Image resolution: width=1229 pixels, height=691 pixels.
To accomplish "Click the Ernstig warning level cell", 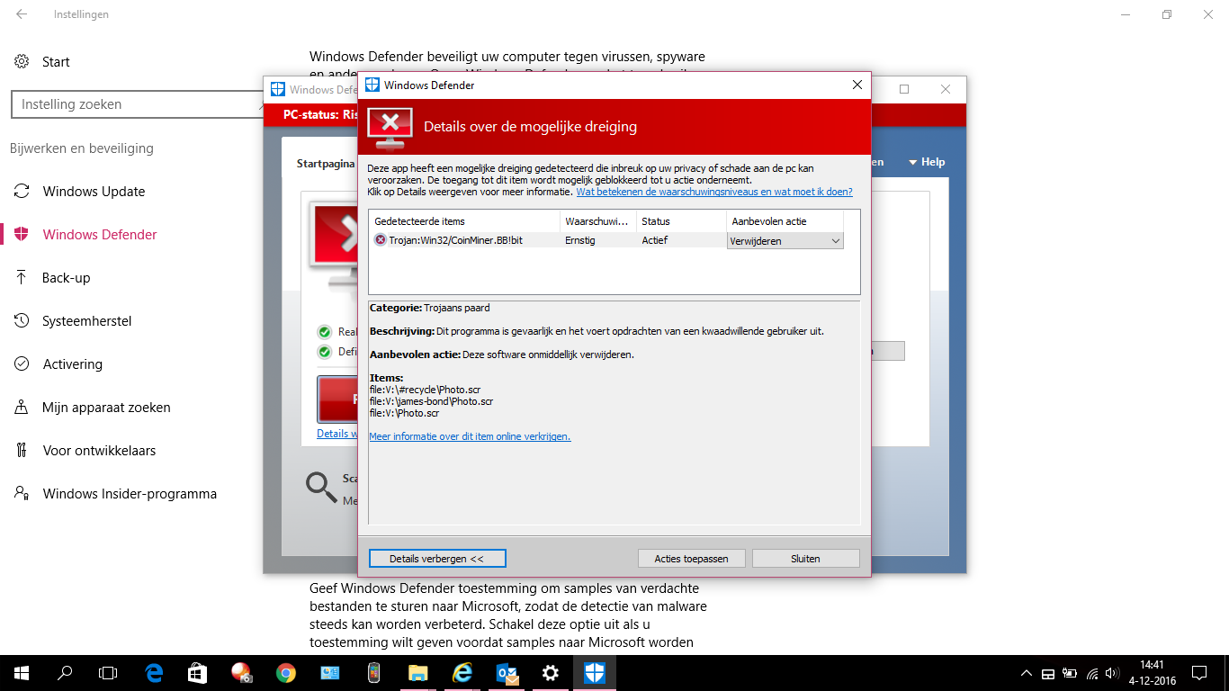I will click(x=580, y=241).
